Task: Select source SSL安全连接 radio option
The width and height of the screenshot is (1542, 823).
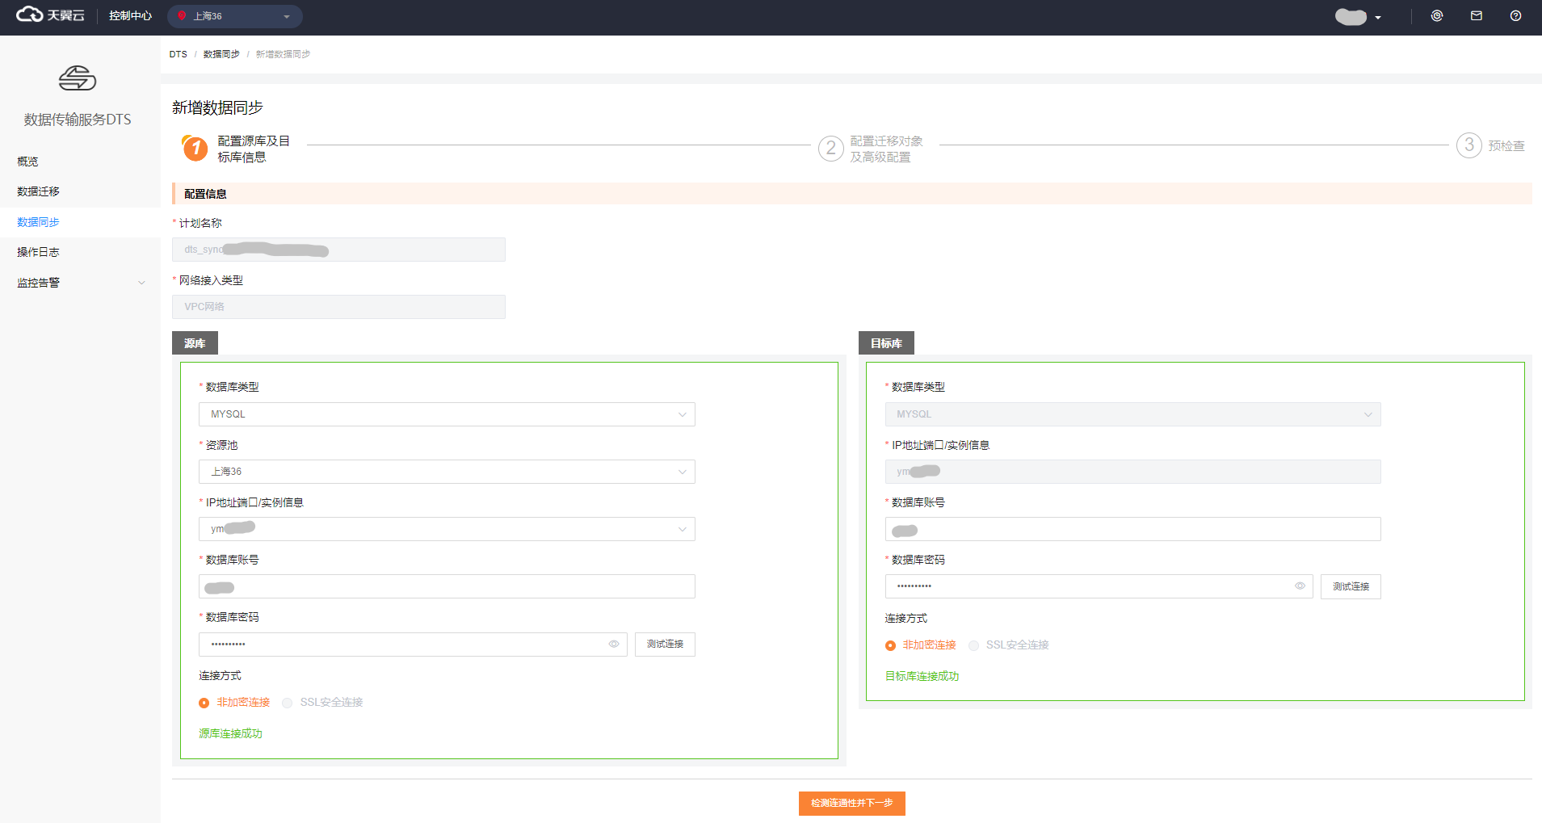Action: 288,703
